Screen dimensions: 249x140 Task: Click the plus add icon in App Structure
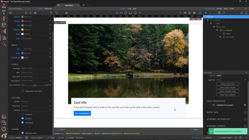(206, 13)
